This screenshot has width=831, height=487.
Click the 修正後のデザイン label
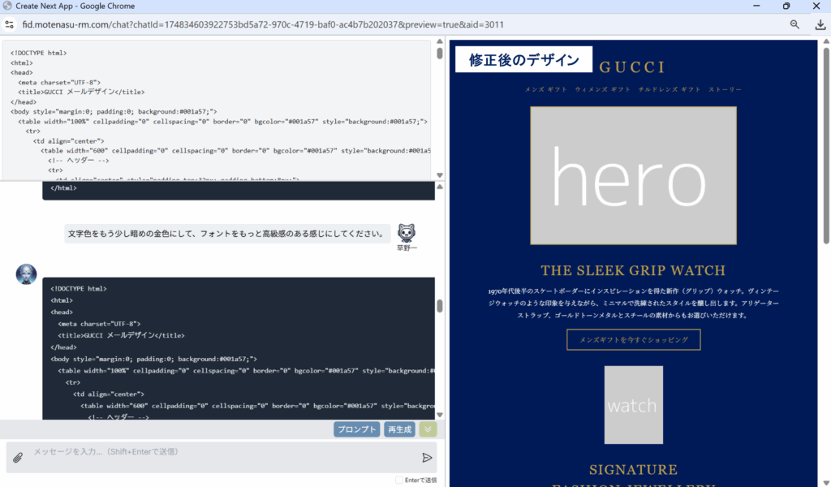click(x=523, y=59)
